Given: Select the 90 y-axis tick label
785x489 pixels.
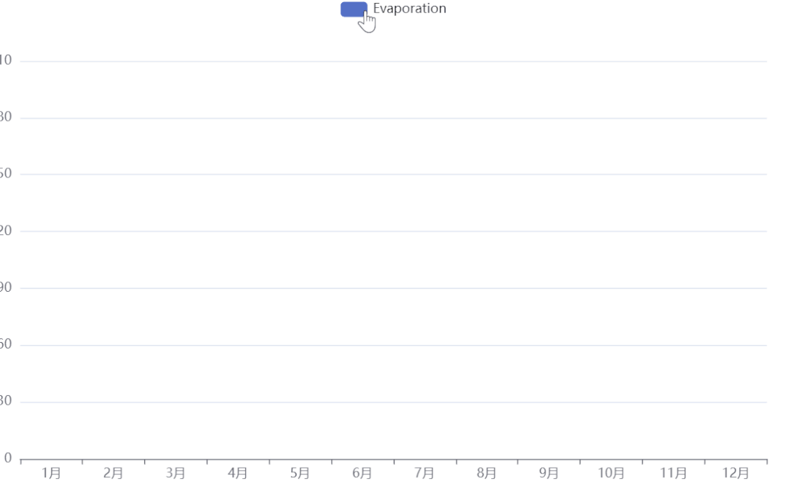Looking at the screenshot, I should 6,288.
